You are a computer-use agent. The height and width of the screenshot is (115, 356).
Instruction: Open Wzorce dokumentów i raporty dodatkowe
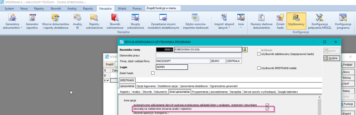click(x=55, y=22)
